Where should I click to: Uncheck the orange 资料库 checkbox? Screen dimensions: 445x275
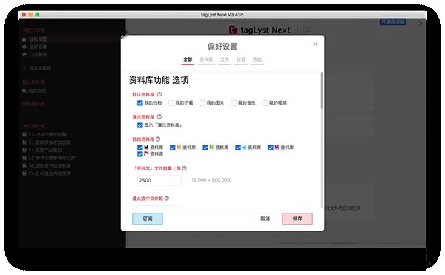click(x=173, y=148)
